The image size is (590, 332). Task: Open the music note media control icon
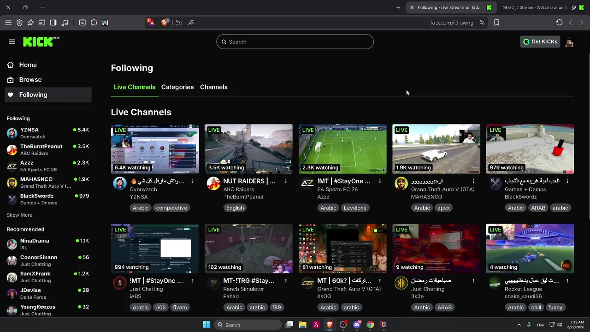65,23
